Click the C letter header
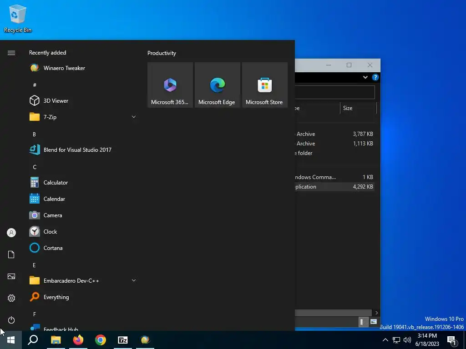 [35, 167]
